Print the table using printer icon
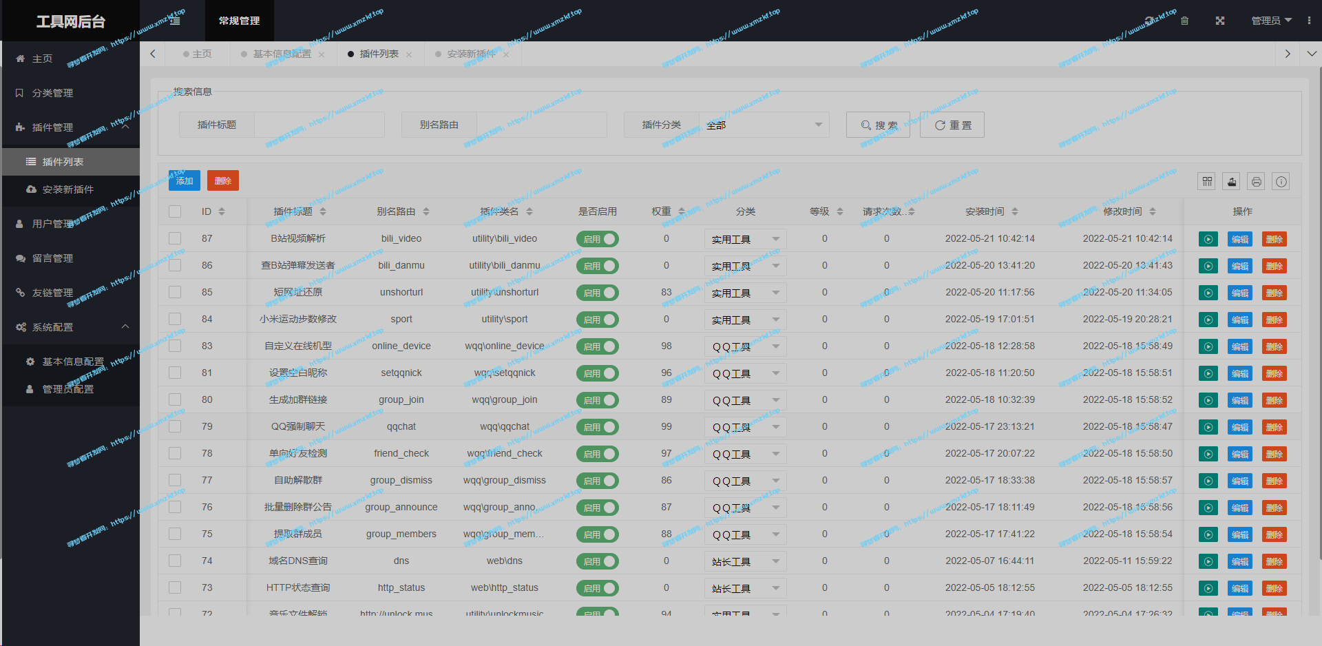1322x646 pixels. coord(1257,182)
